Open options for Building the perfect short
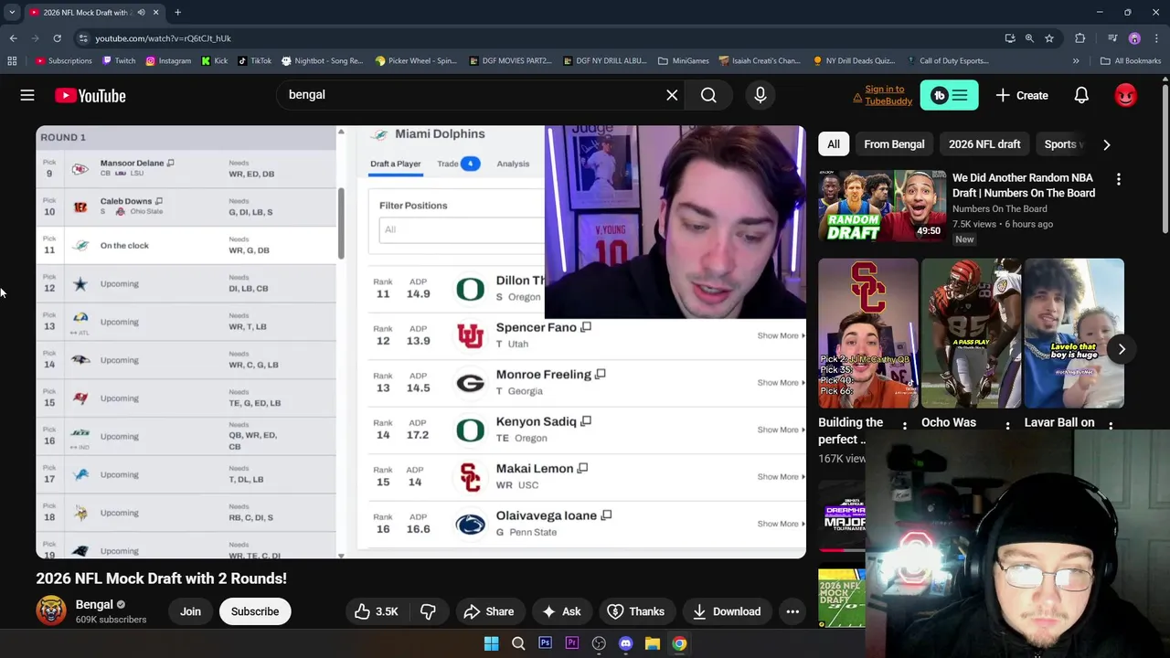 click(x=904, y=426)
